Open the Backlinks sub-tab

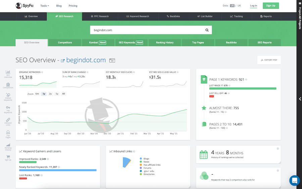click(x=231, y=42)
